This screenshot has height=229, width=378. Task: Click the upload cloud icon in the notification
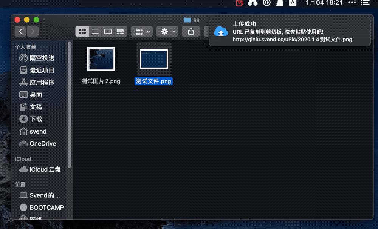click(x=221, y=32)
